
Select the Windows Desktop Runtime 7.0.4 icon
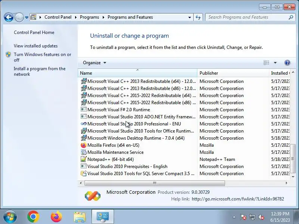[83, 138]
